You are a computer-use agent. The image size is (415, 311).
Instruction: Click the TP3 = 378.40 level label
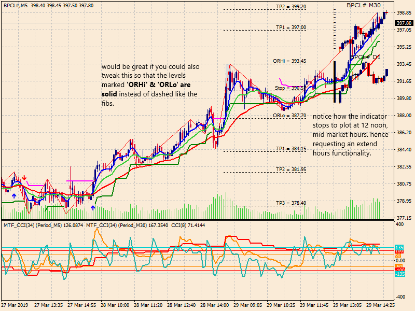coord(291,203)
